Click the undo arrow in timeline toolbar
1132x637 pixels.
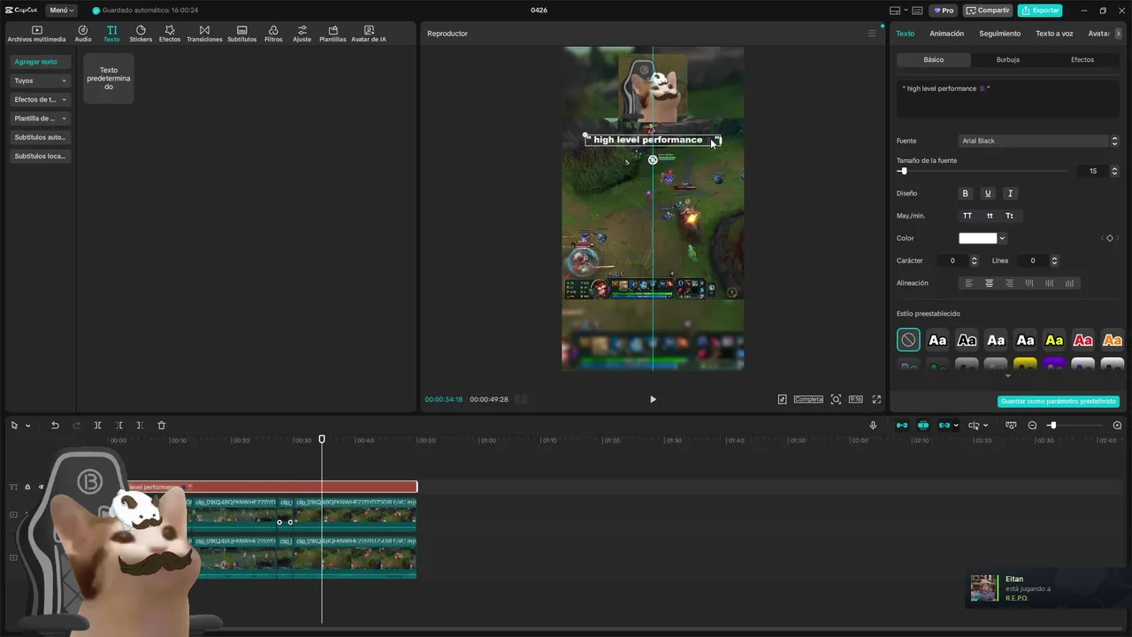[x=55, y=426]
